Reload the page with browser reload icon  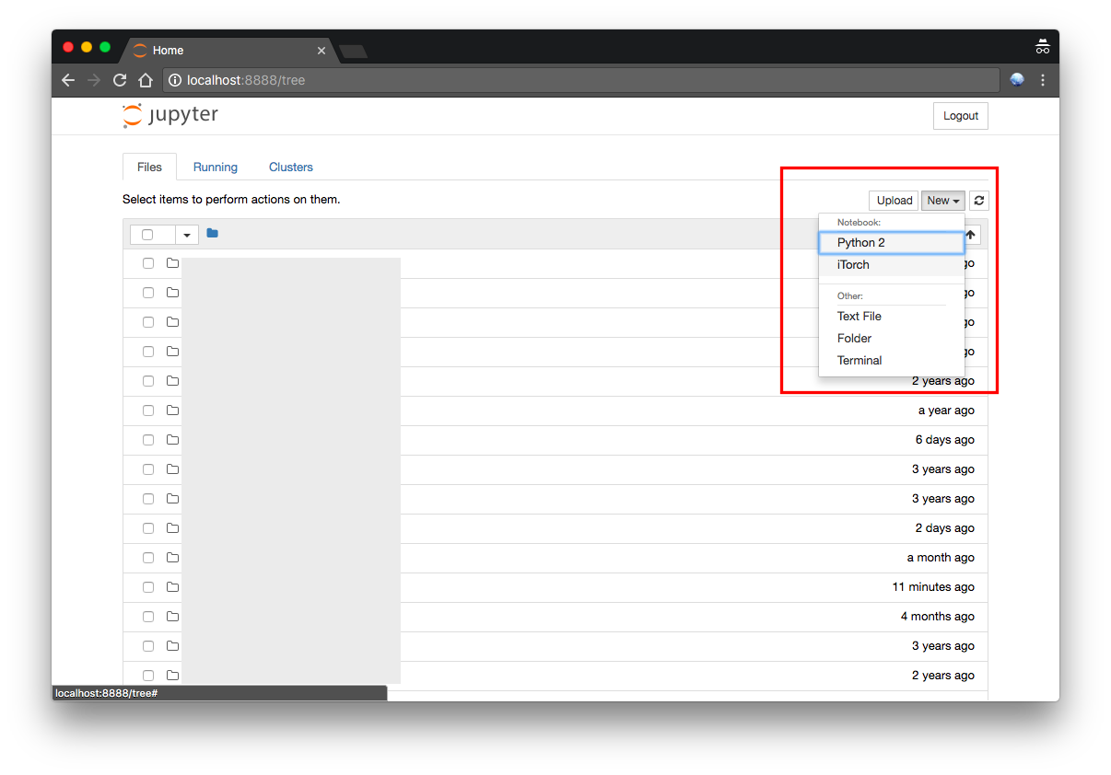click(x=119, y=80)
